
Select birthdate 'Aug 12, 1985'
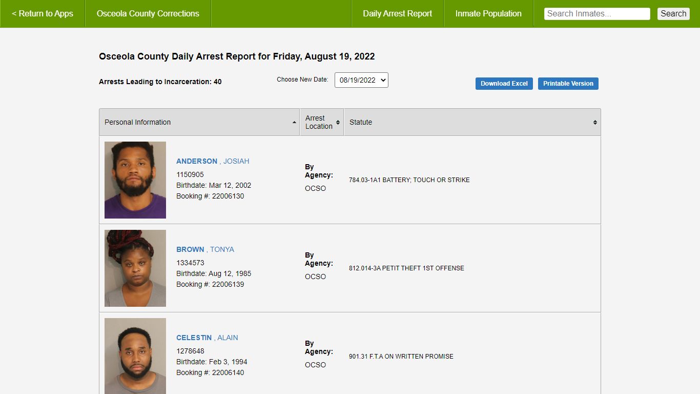pos(230,273)
